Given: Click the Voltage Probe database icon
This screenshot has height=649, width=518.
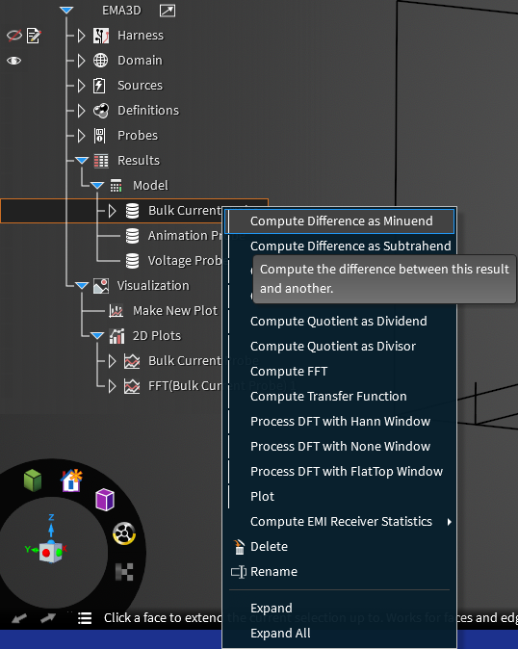Looking at the screenshot, I should coord(132,261).
